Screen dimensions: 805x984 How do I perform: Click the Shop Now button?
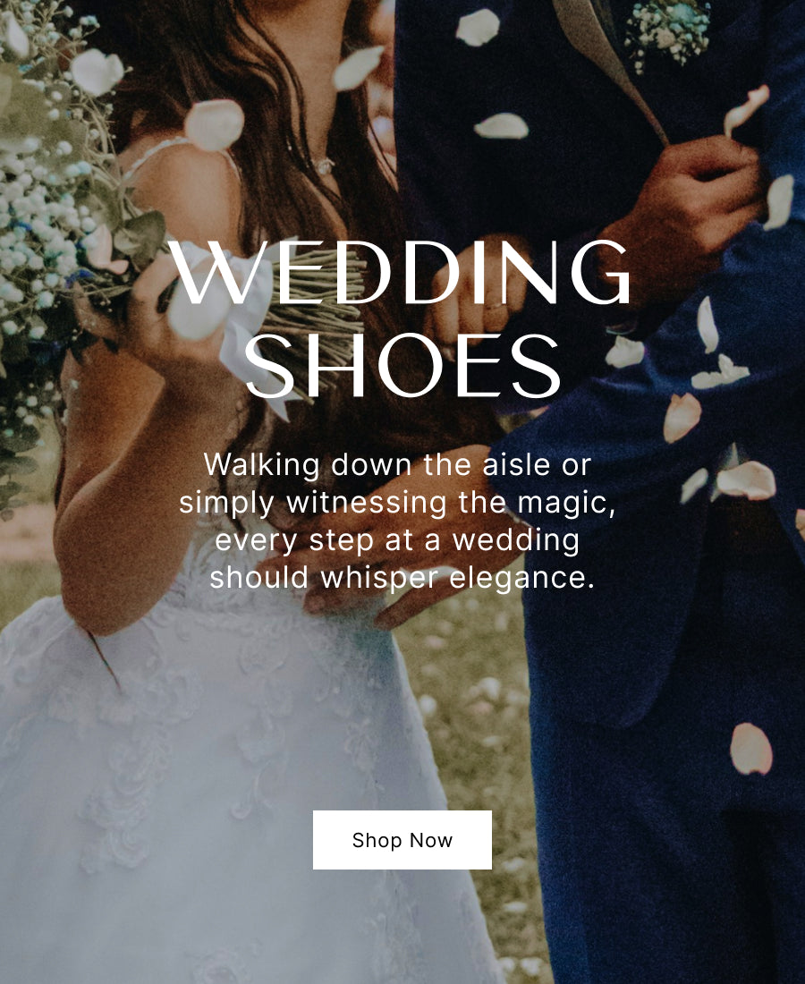[402, 840]
